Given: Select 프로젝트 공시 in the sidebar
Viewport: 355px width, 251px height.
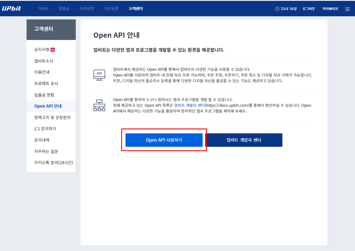Looking at the screenshot, I should (x=46, y=83).
